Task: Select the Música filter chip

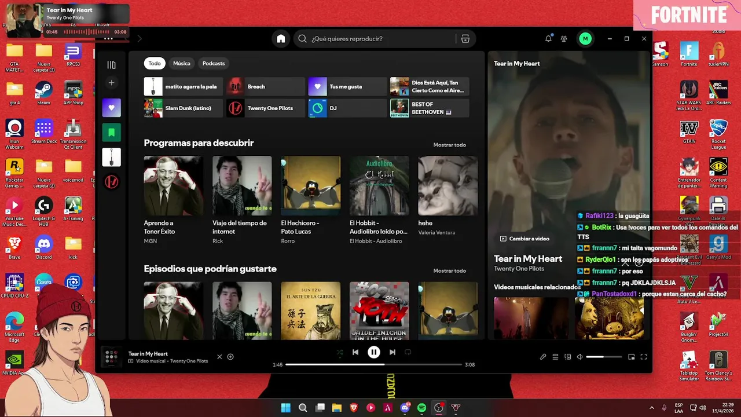Action: click(182, 63)
